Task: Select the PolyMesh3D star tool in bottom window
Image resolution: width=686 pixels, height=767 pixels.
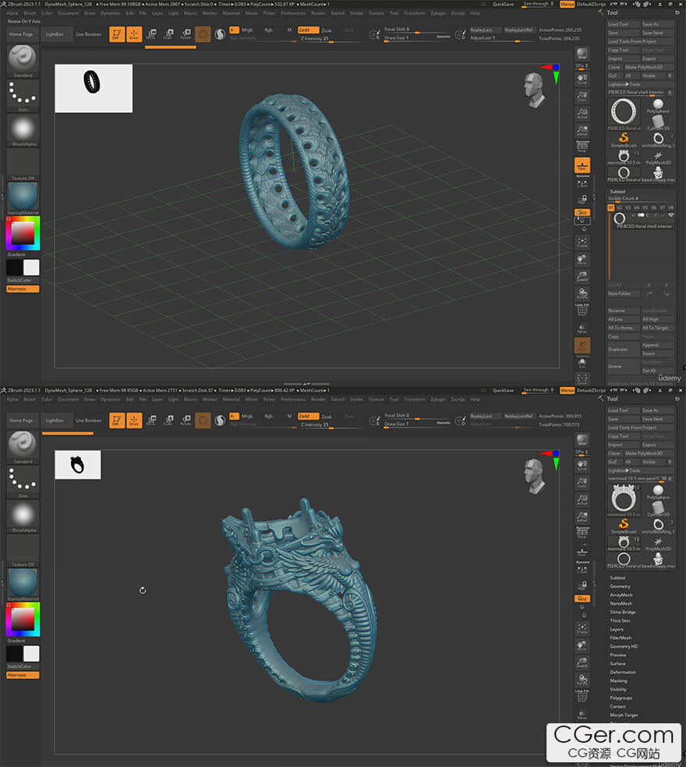Action: [658, 544]
